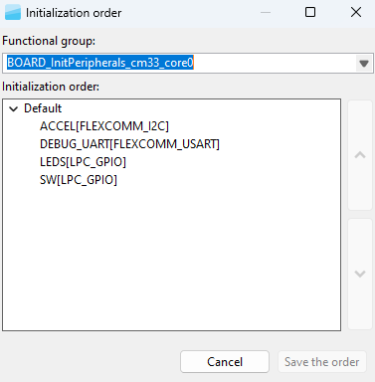Select ACCEL[FLEXCOMM_I2C] in the list
Image resolution: width=375 pixels, height=382 pixels.
[x=104, y=126]
